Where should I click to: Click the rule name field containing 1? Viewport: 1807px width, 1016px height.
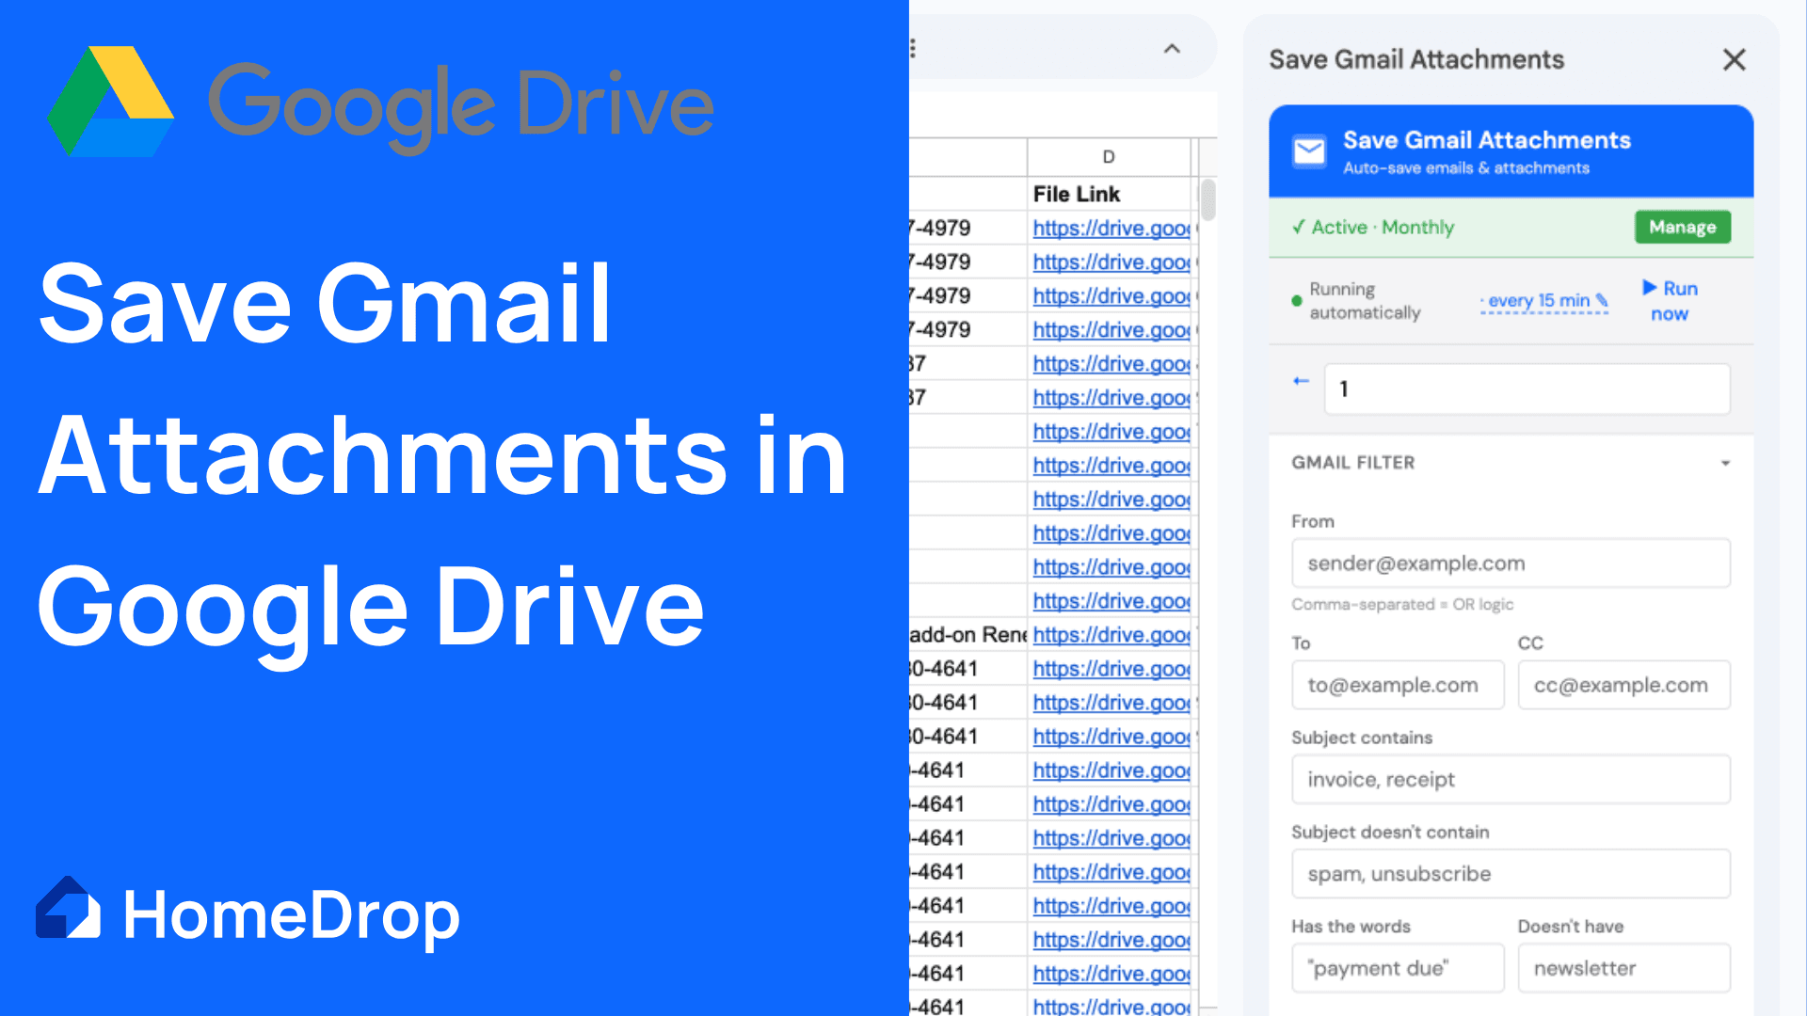[1527, 389]
